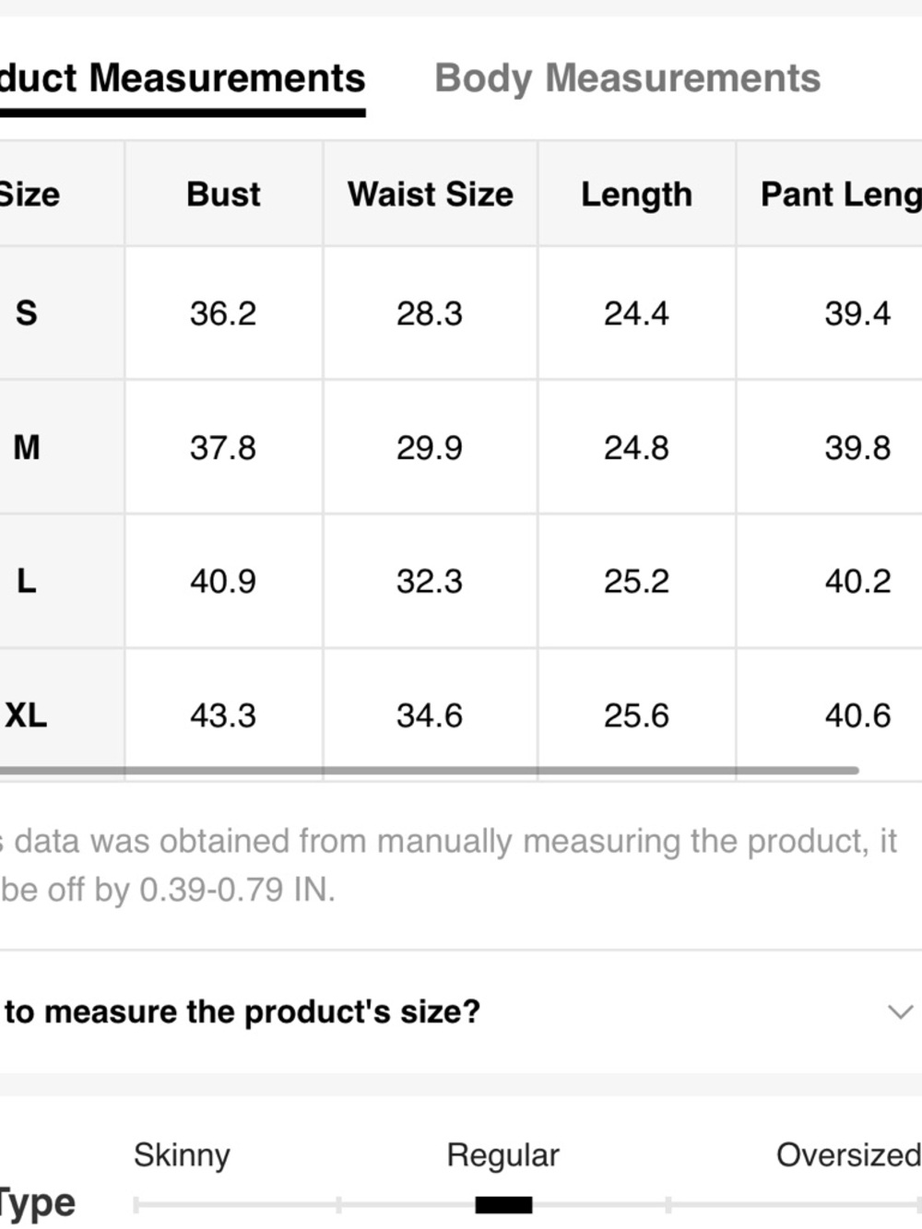922x1229 pixels.
Task: Click the Regular marker on fit type slider
Action: click(503, 1204)
